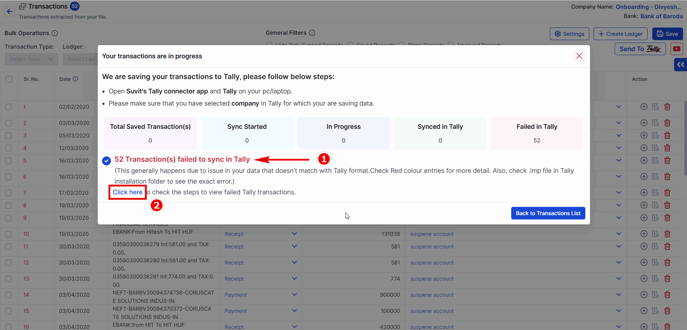Viewport: 687px width, 330px height.
Task: Select checkbox for transaction row 4
Action: tap(9, 148)
